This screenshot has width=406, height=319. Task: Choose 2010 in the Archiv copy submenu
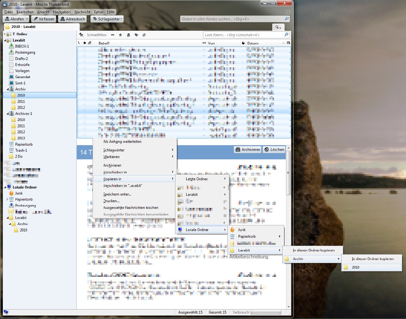coord(356,267)
